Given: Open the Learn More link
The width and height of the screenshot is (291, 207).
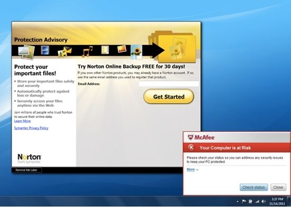Looking at the screenshot, I should coord(22,121).
